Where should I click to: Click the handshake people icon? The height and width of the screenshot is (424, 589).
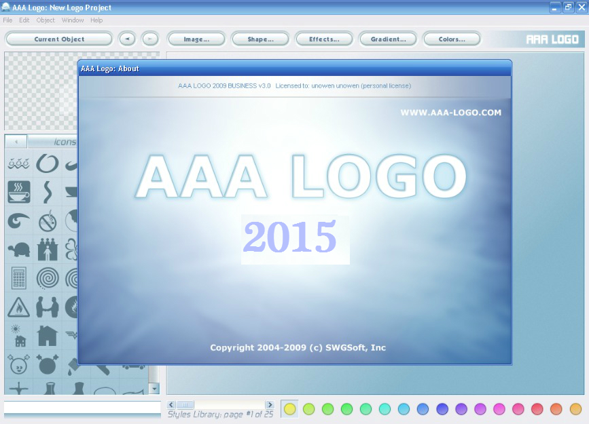pyautogui.click(x=48, y=307)
